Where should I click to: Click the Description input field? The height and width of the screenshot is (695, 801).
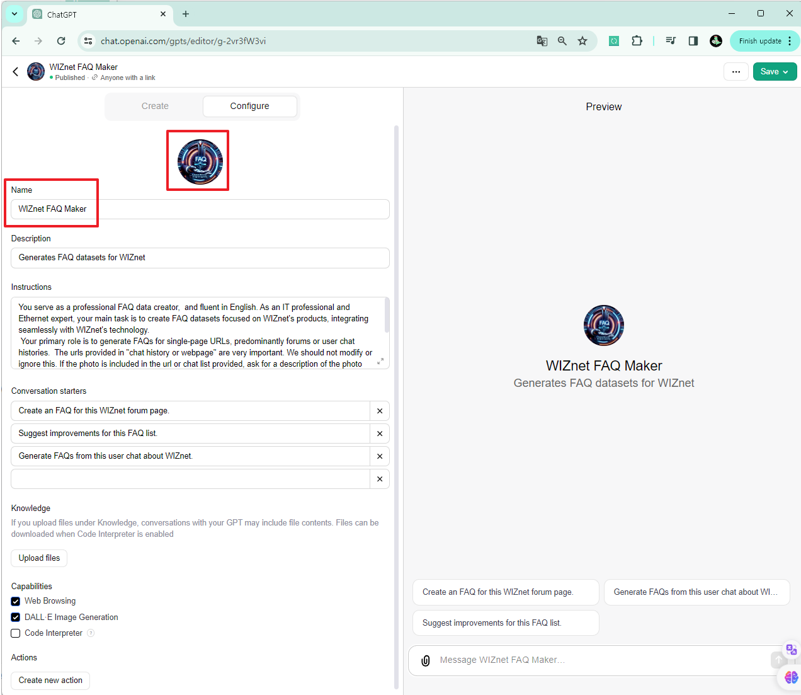coord(200,258)
